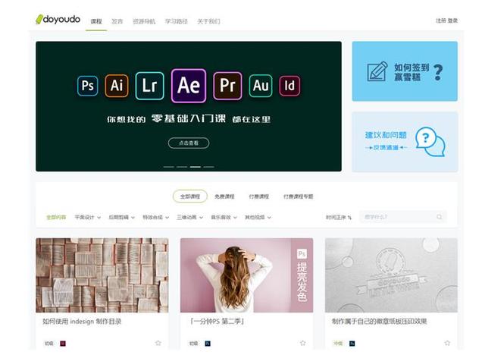Go to first banner slide indicator
485x355 pixels.
[x=168, y=167]
